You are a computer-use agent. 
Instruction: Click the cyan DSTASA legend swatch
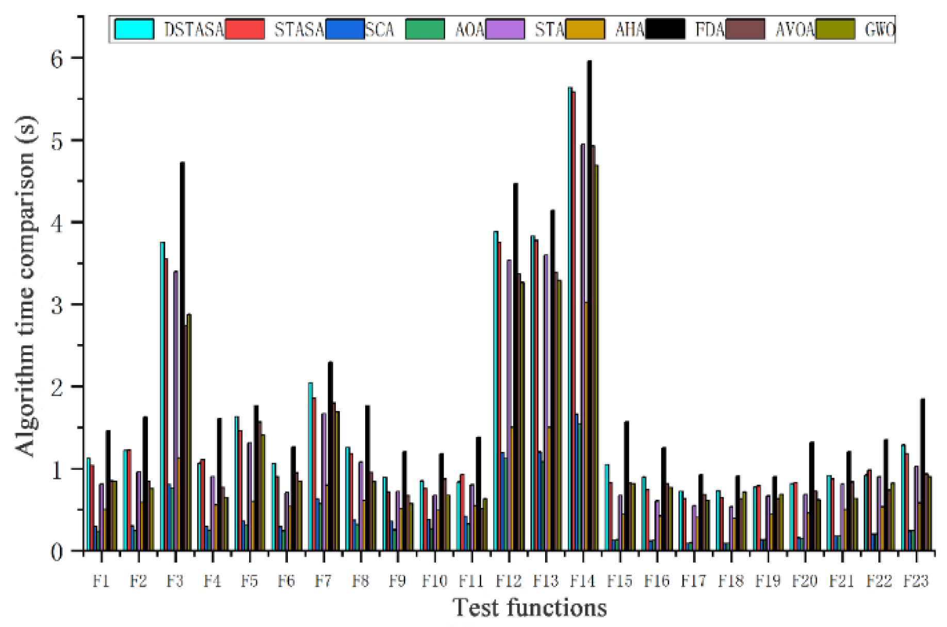(x=134, y=29)
